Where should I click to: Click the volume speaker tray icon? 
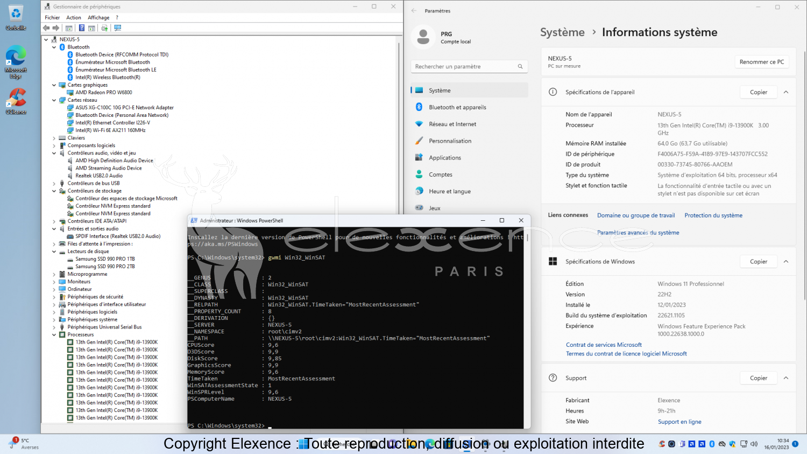point(754,444)
